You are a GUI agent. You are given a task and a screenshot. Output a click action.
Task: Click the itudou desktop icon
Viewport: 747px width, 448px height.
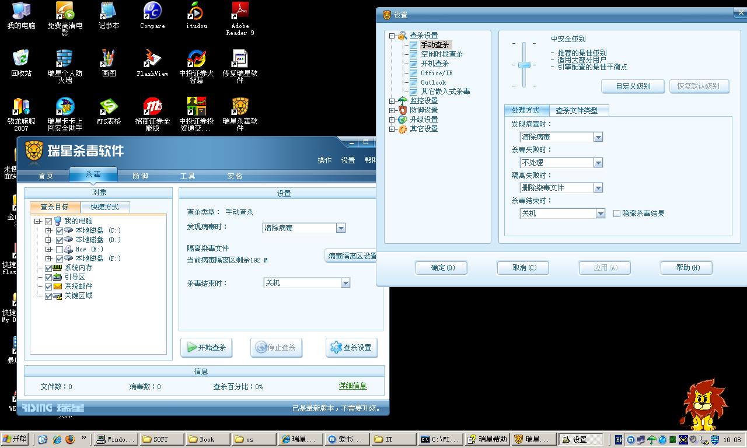[196, 16]
